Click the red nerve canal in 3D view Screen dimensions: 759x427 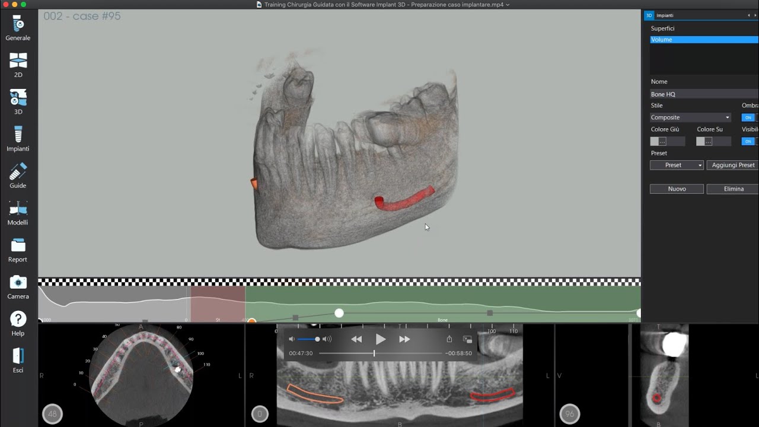(x=404, y=200)
